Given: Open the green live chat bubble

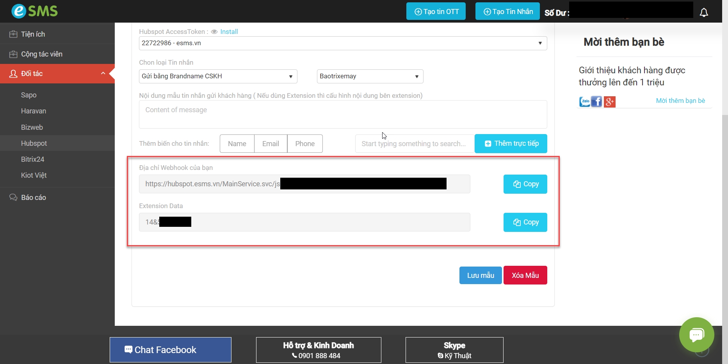Looking at the screenshot, I should (x=696, y=334).
